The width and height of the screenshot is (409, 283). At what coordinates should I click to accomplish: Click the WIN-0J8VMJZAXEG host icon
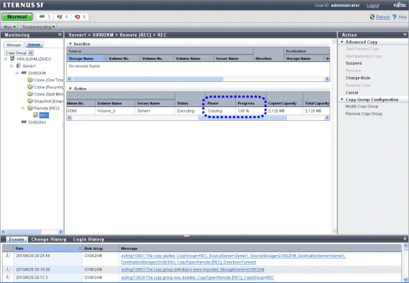(x=12, y=59)
